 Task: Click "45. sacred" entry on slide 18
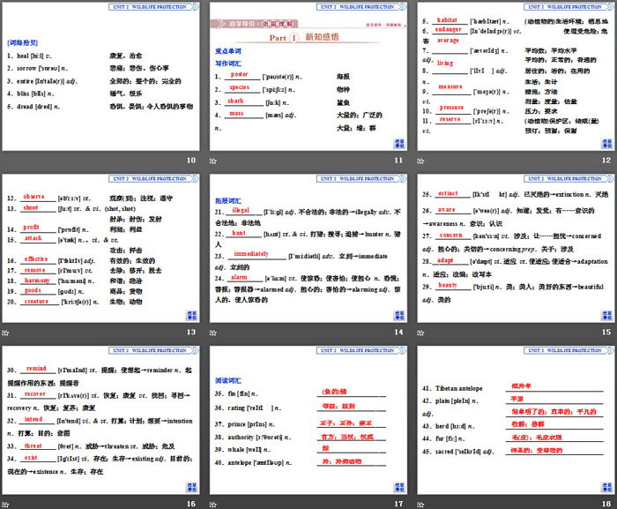(458, 451)
